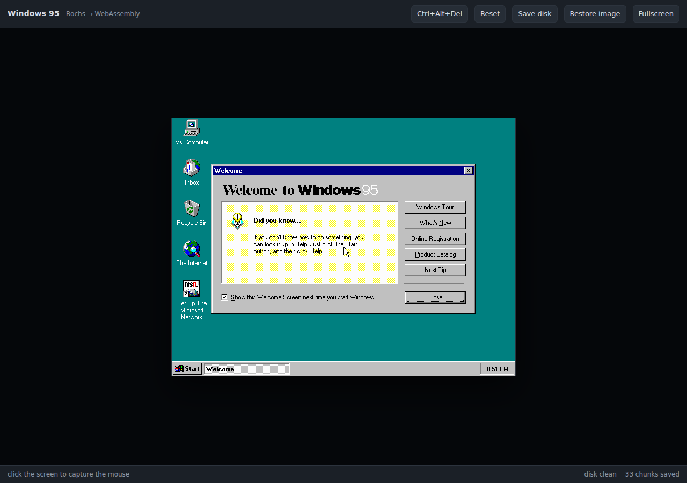Click the 8:51 PM taskbar clock

click(497, 369)
